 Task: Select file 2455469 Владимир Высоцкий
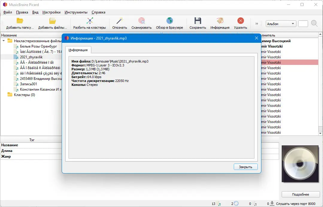coord(41,79)
